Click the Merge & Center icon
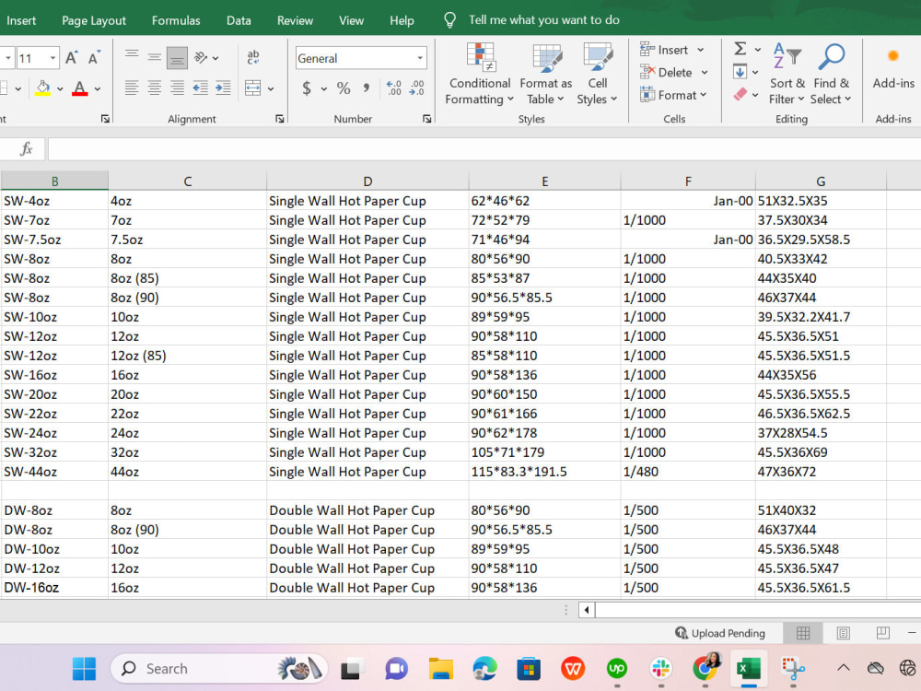 click(252, 88)
